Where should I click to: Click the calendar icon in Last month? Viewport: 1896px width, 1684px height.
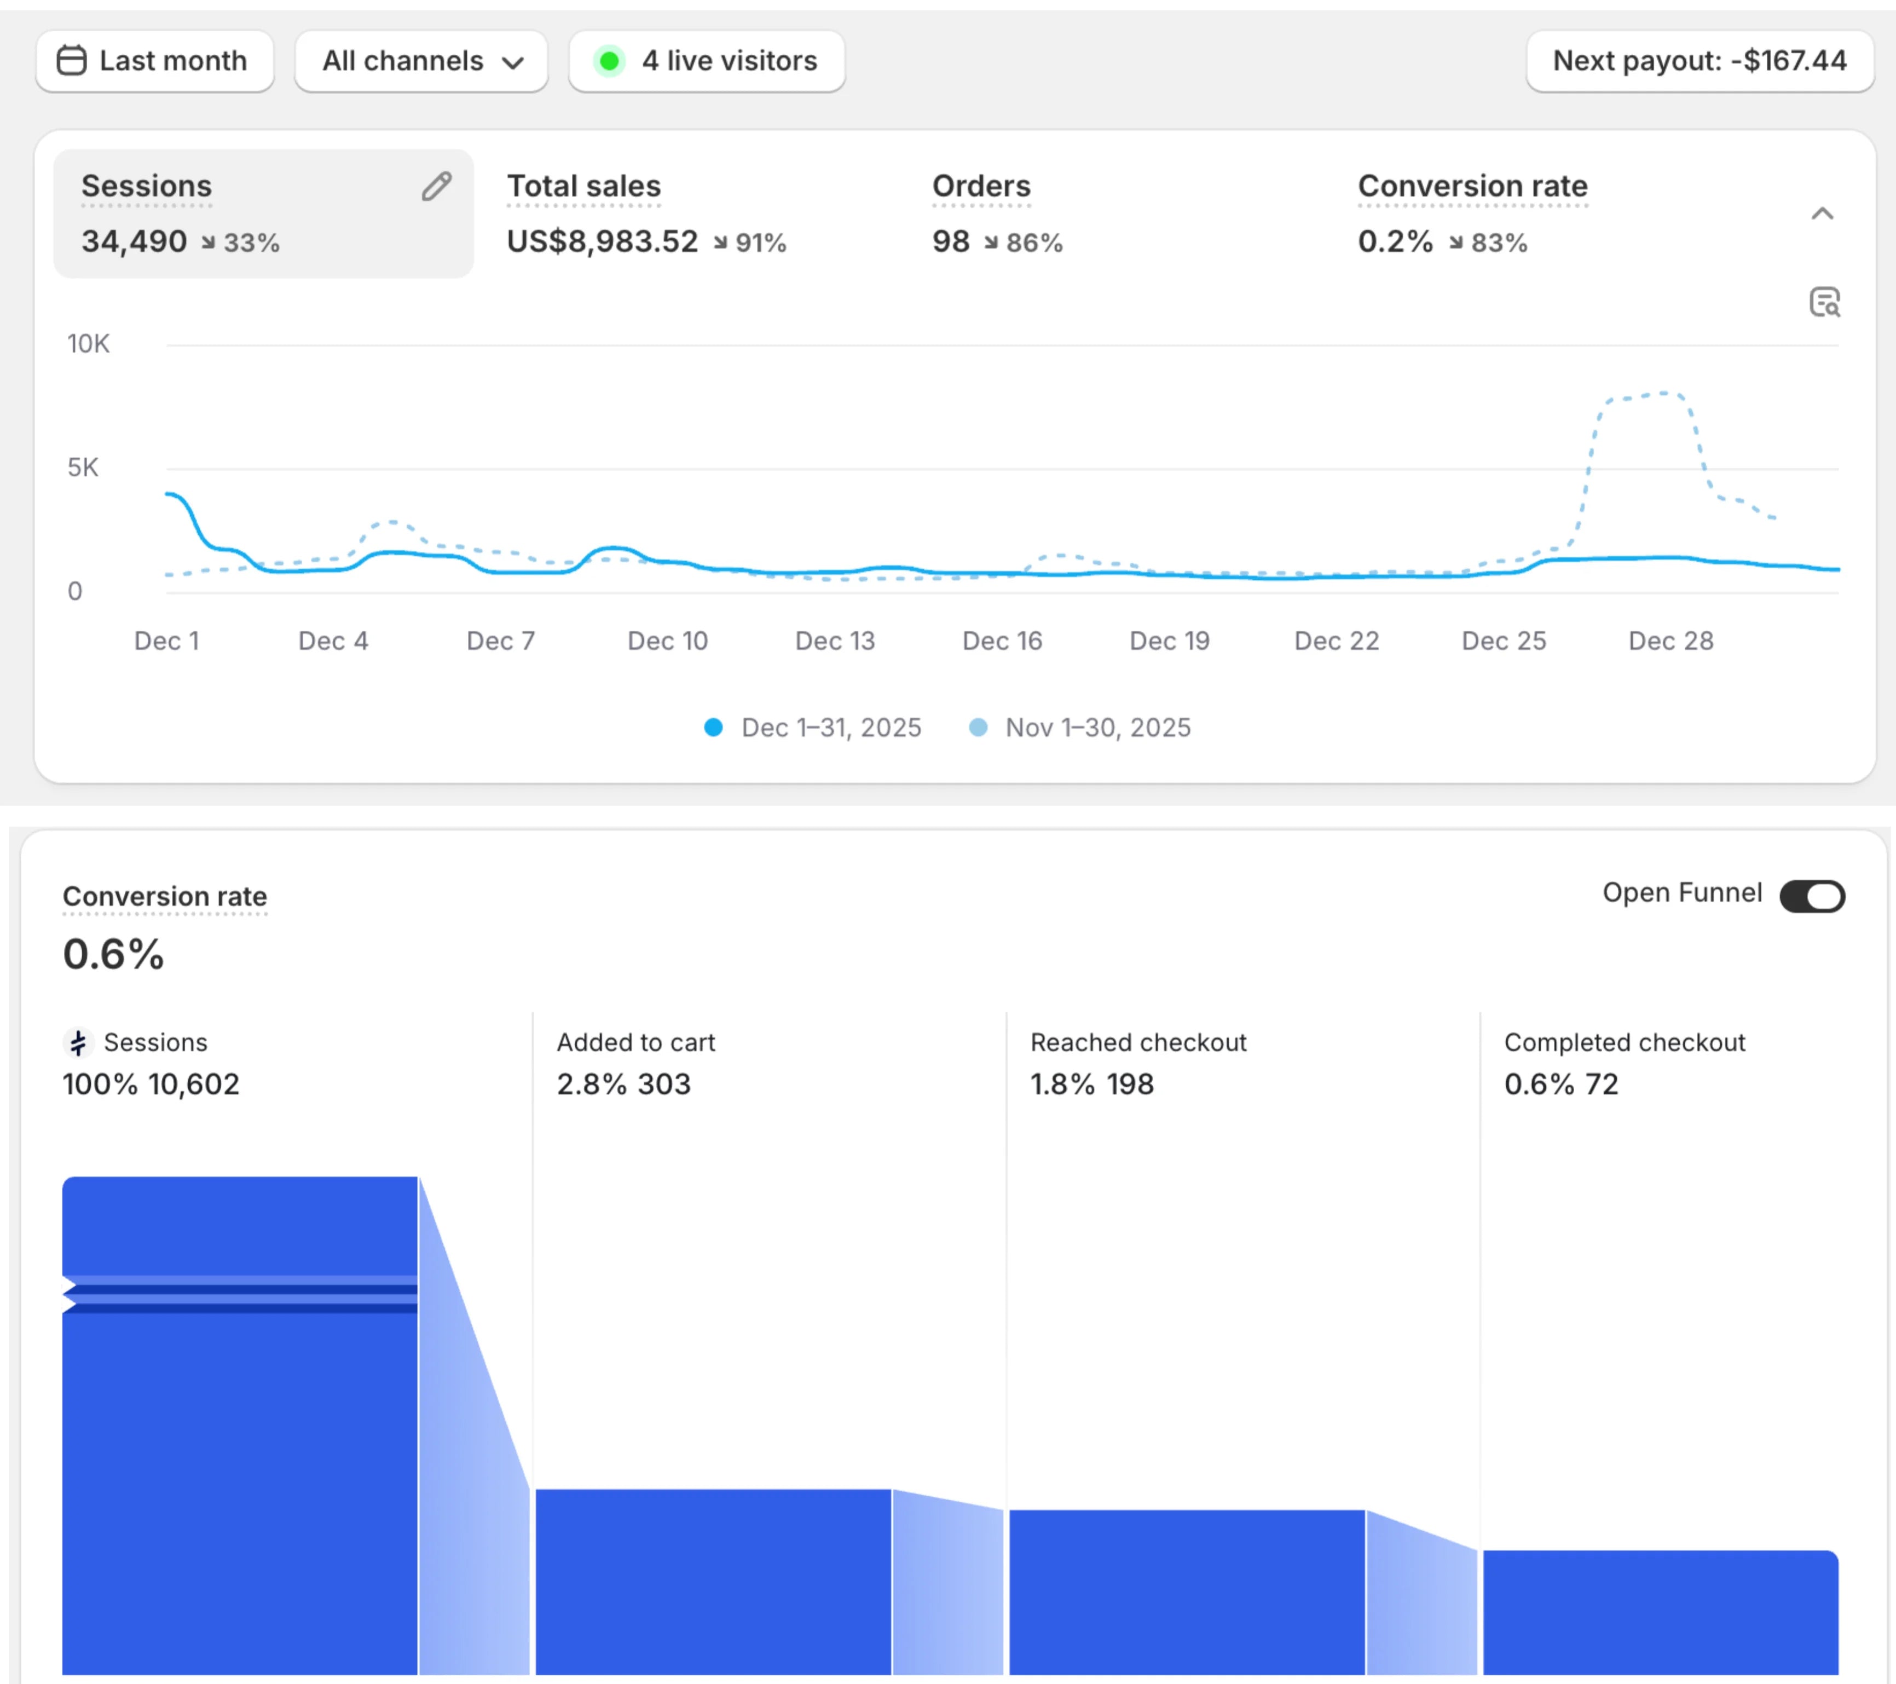coord(71,61)
